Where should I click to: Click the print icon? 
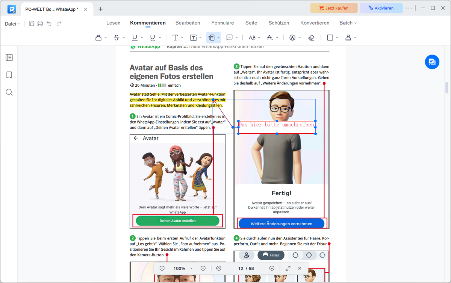coord(40,23)
